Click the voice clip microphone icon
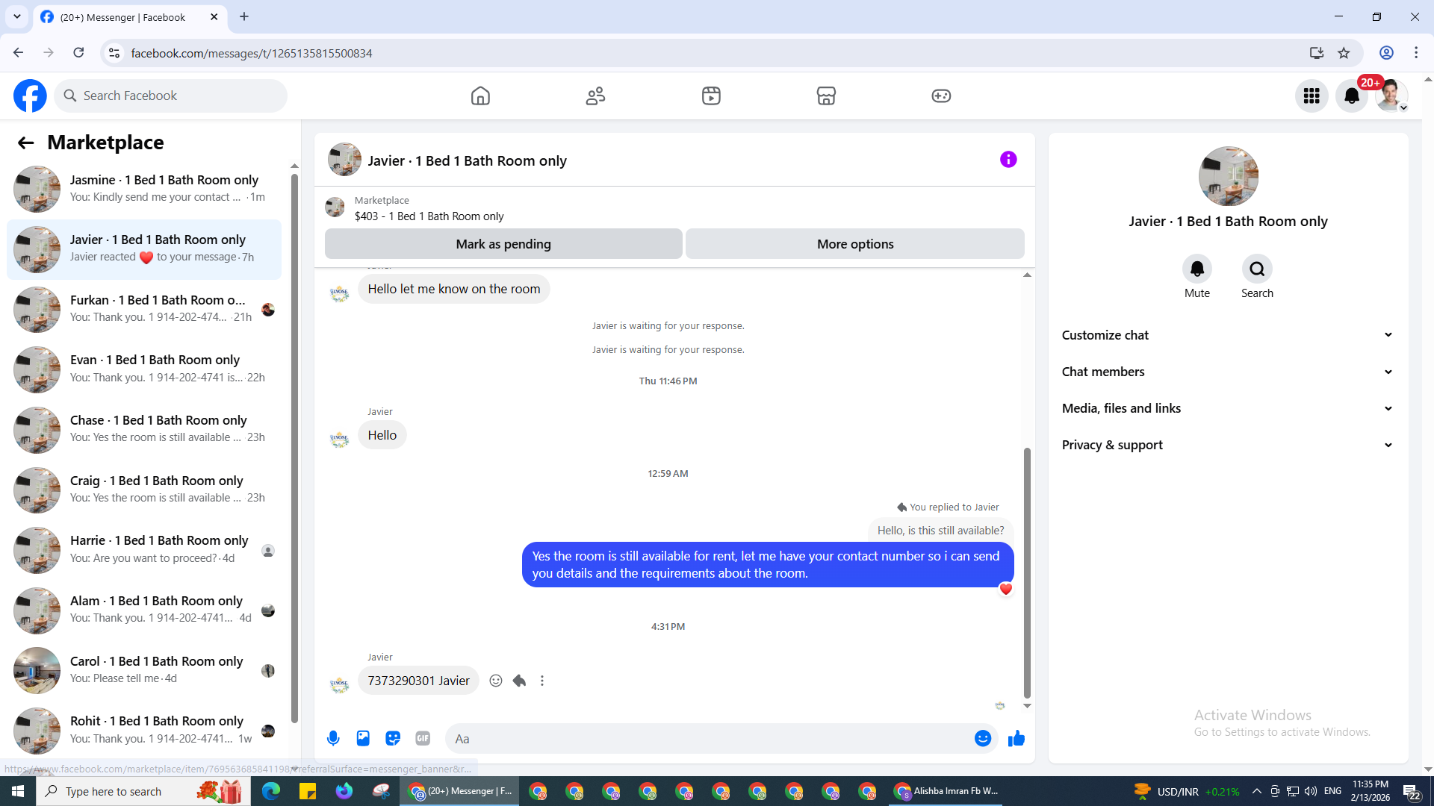Screen dimensions: 1434x806 coord(333,738)
